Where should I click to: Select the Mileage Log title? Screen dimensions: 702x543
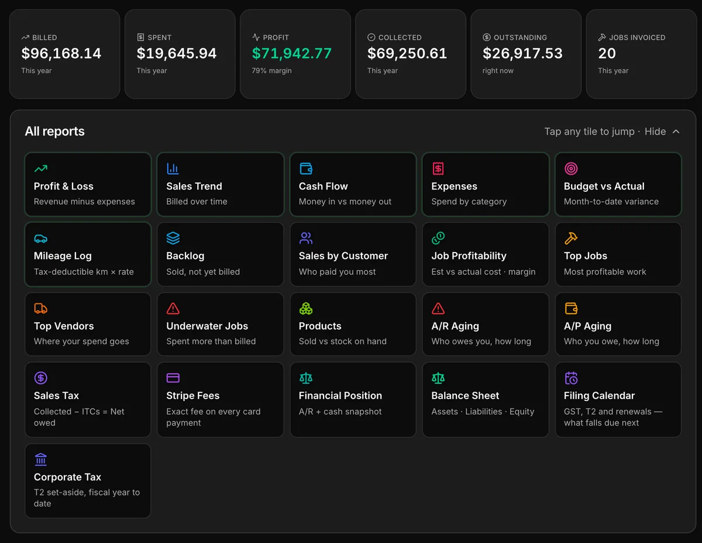tap(63, 256)
